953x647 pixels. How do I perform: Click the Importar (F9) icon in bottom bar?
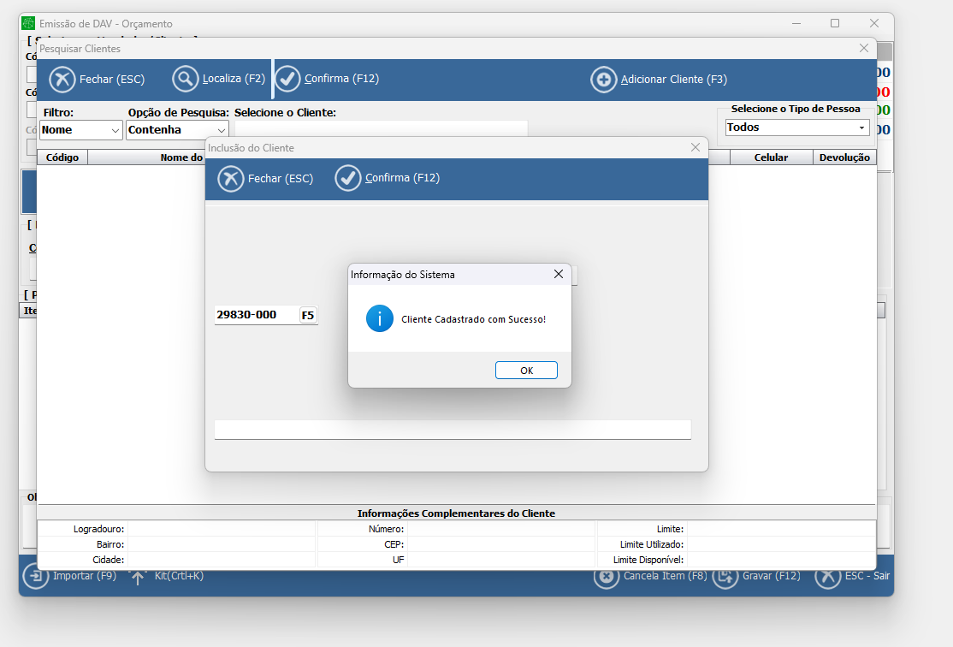[35, 576]
